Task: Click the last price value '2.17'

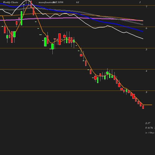Action: (148, 123)
